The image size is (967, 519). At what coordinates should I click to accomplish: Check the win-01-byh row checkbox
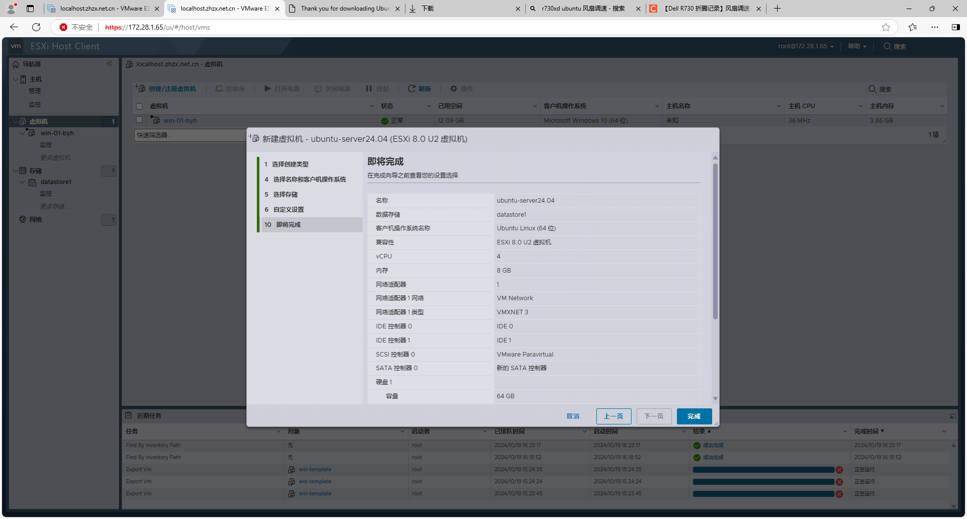(140, 120)
